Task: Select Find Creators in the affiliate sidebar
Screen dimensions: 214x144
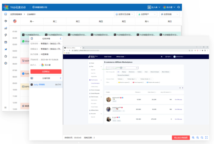Action: pyautogui.click(x=94, y=80)
